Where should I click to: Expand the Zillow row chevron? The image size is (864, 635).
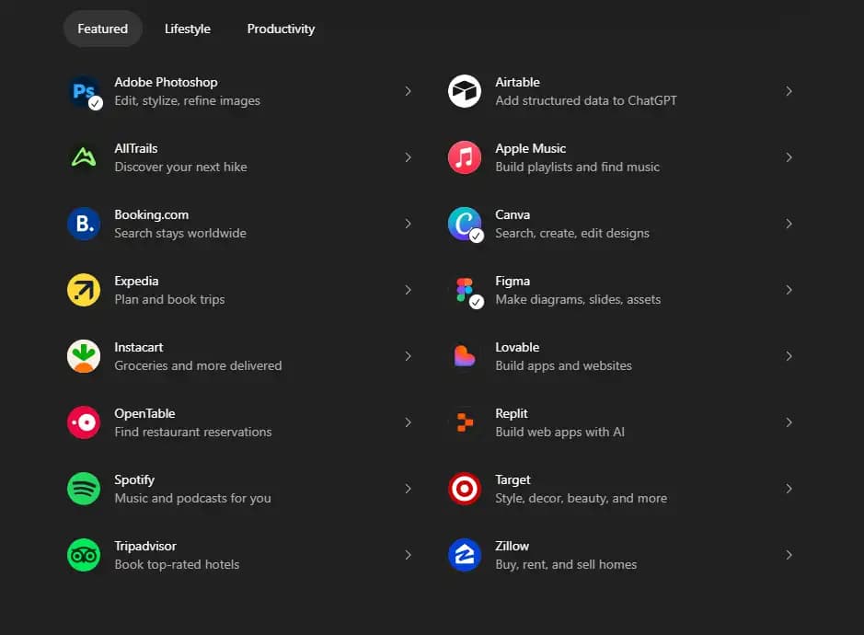(789, 555)
